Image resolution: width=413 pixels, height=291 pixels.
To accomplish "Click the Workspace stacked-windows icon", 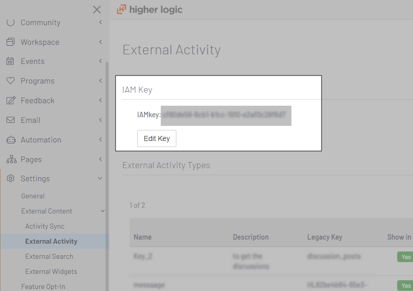I will 11,42.
